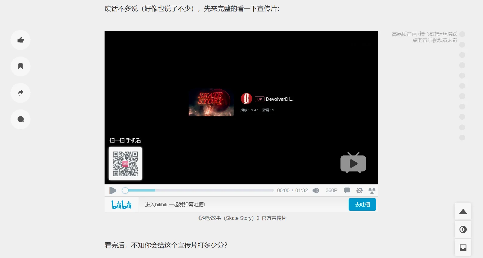Click the share arrow icon
The width and height of the screenshot is (483, 258).
(x=20, y=93)
